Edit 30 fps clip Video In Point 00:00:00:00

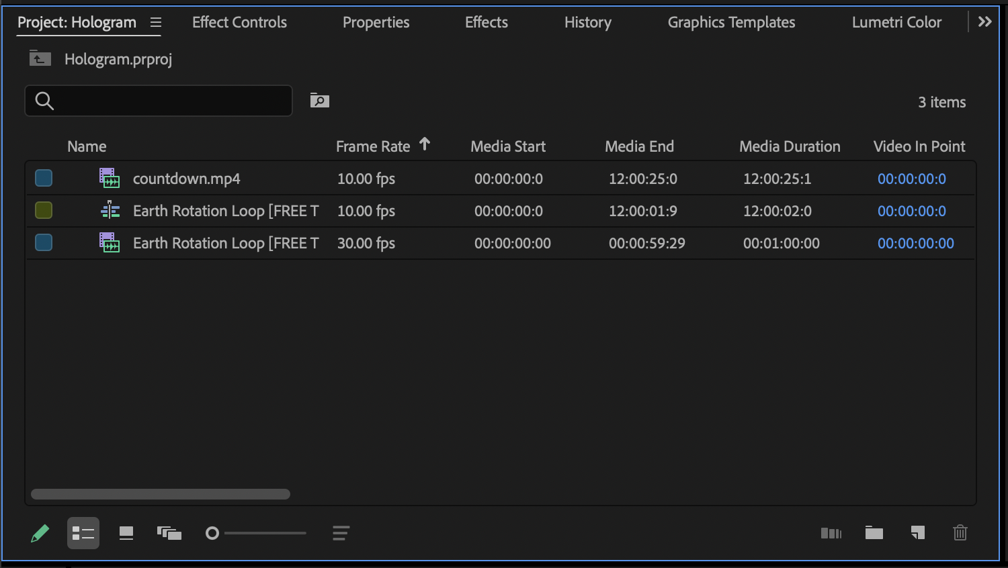click(x=916, y=243)
